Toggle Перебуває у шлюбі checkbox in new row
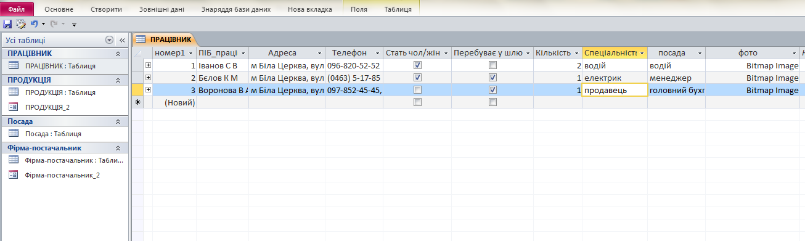The height and width of the screenshot is (241, 805). [x=492, y=102]
